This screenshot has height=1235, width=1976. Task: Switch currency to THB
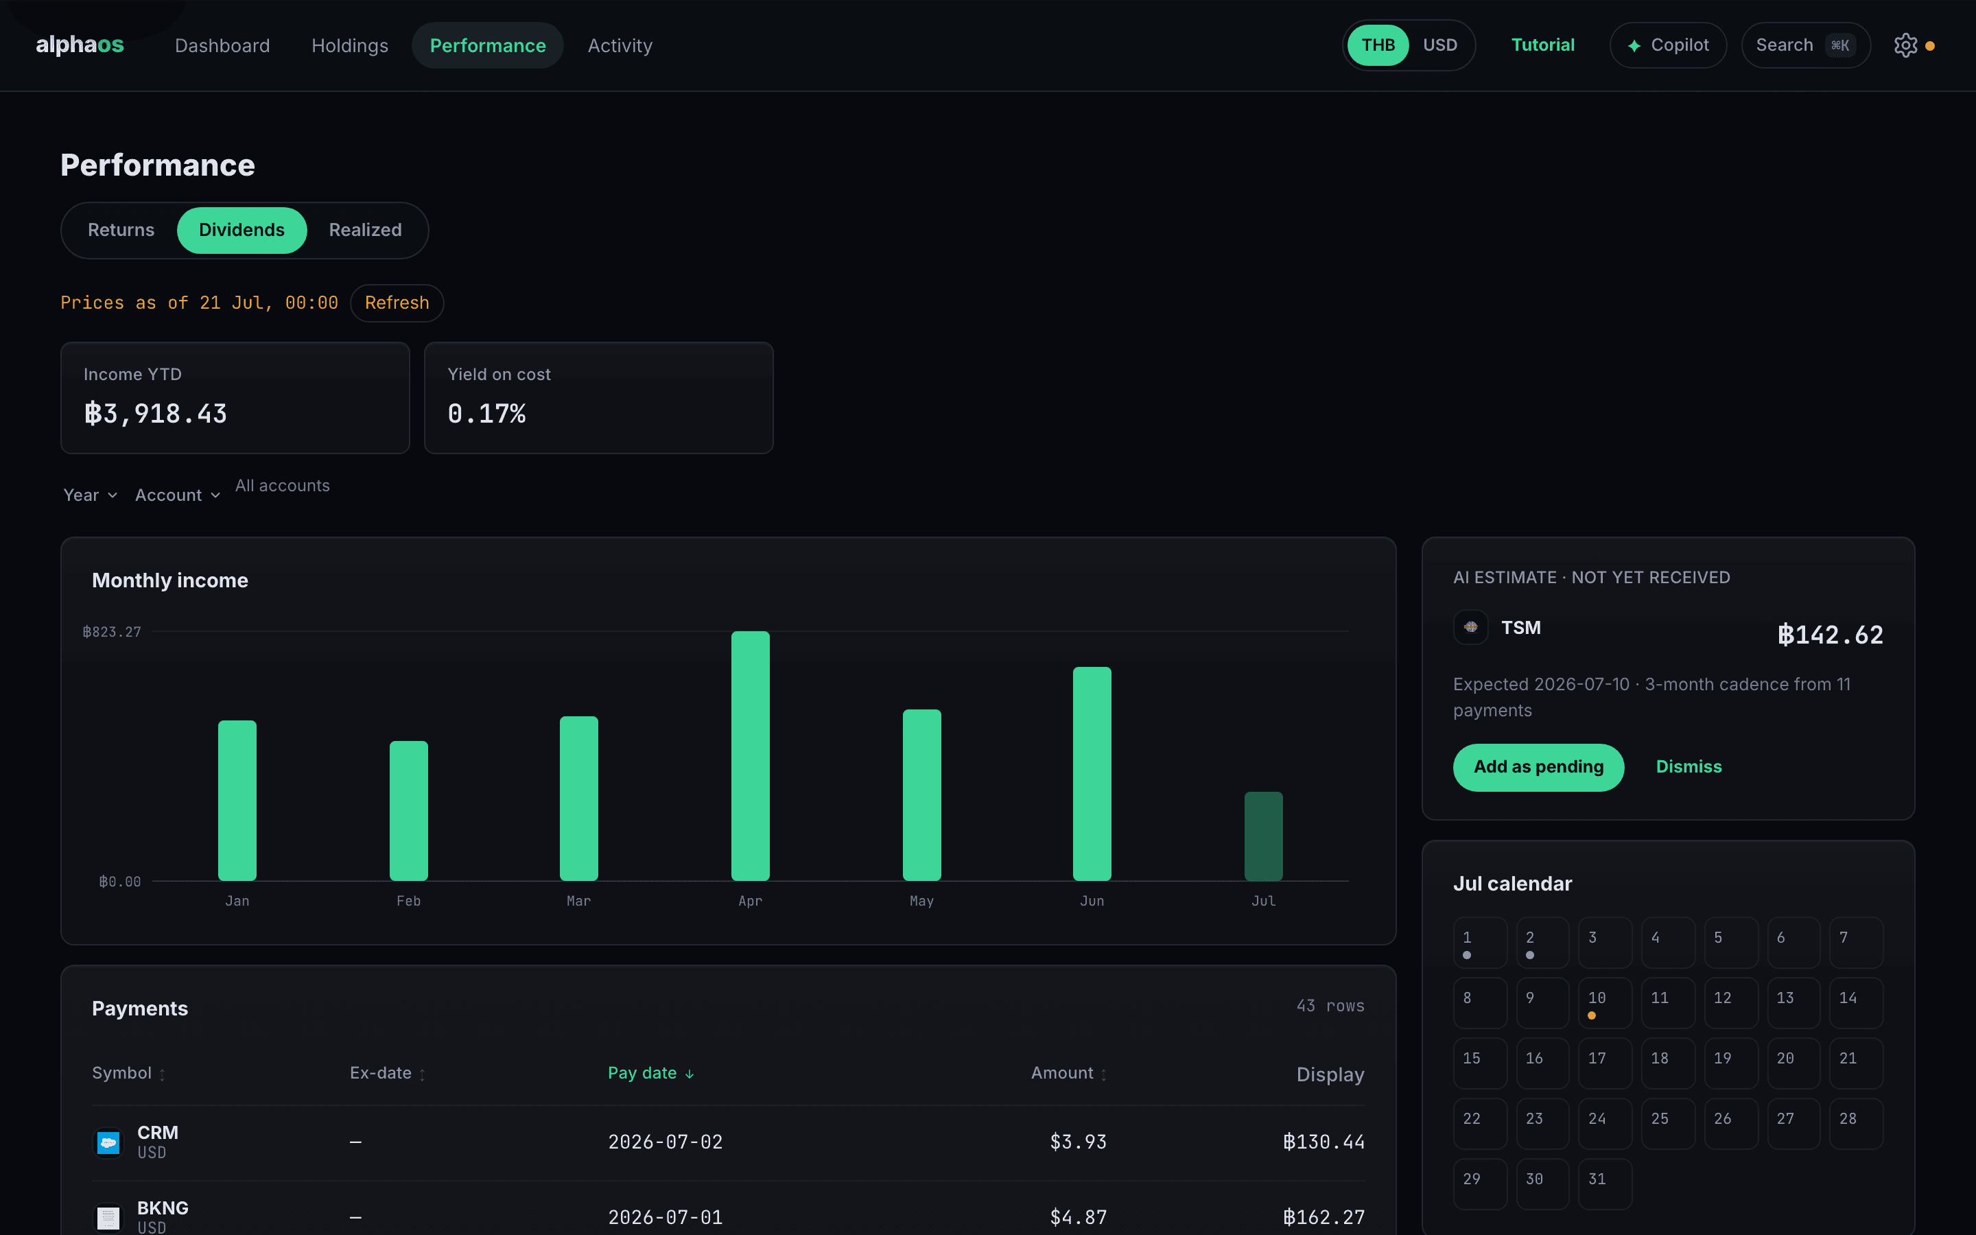1378,45
